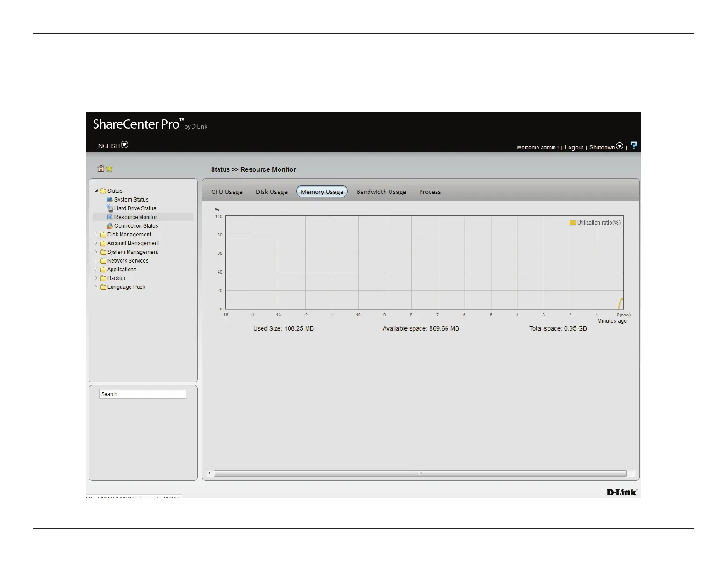Screen dimensions: 727x562
Task: Click the Hard Drive Status icon
Action: click(110, 208)
